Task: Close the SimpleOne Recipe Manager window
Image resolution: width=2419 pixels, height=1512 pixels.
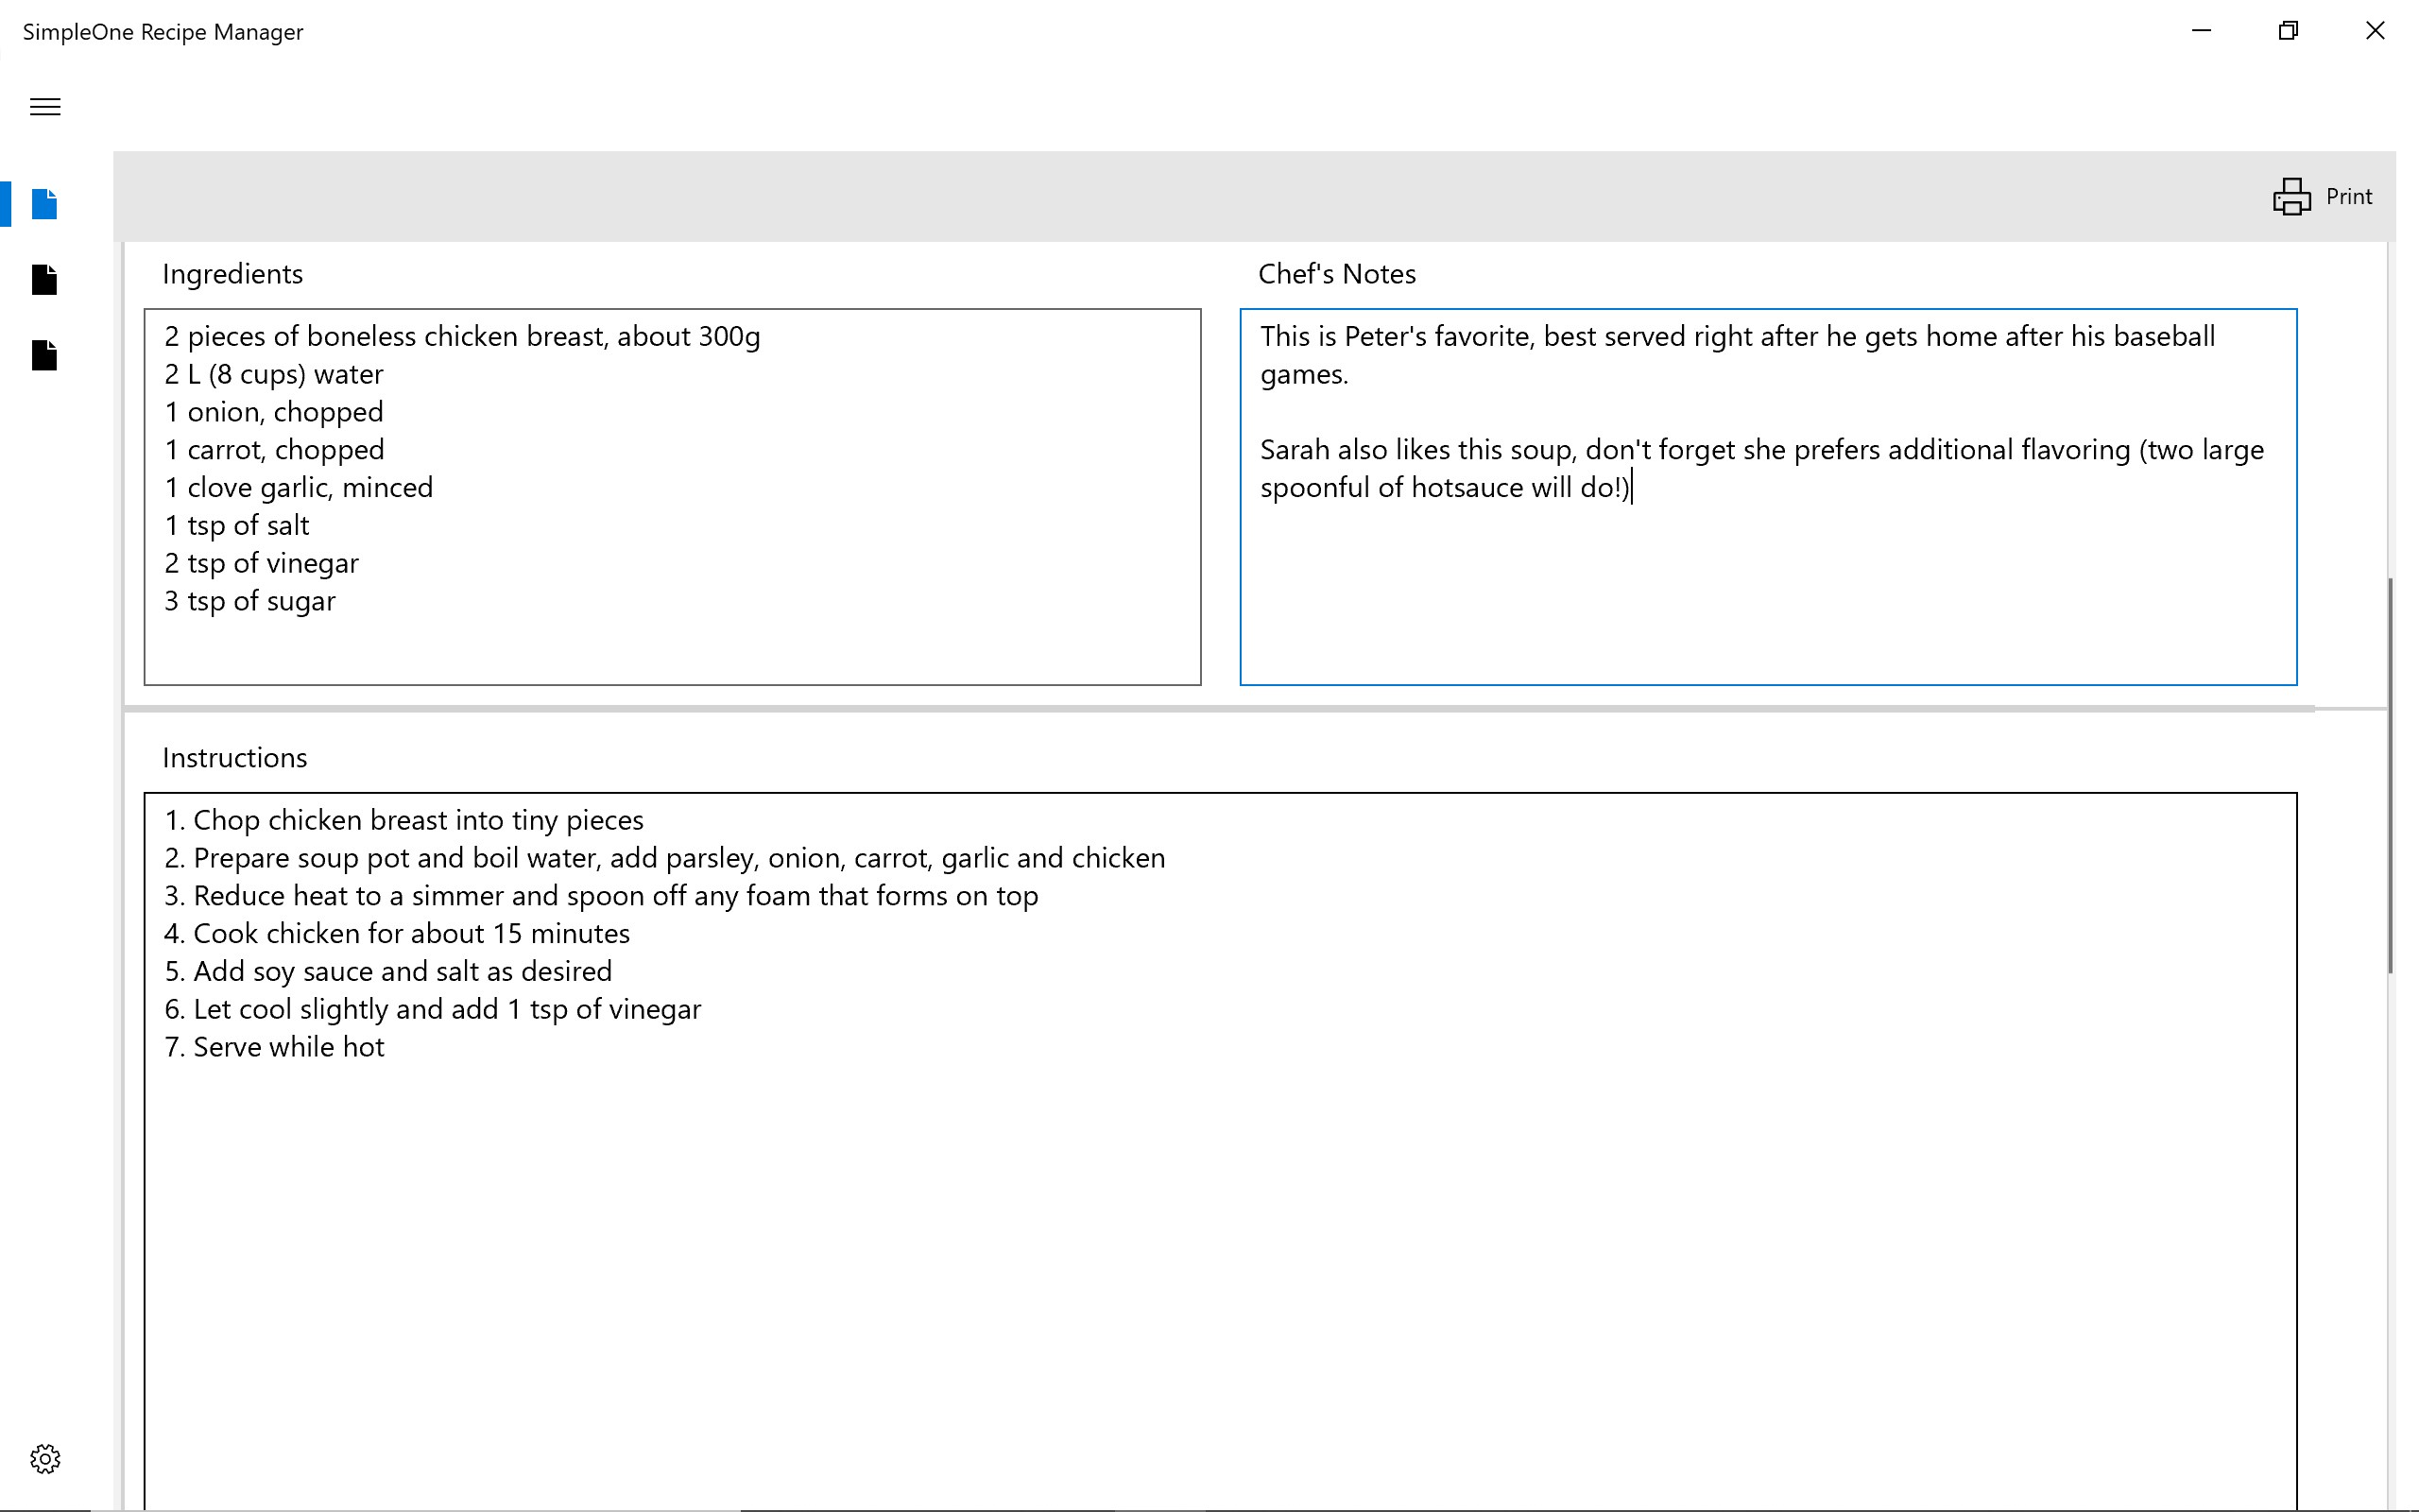Action: [x=2375, y=31]
